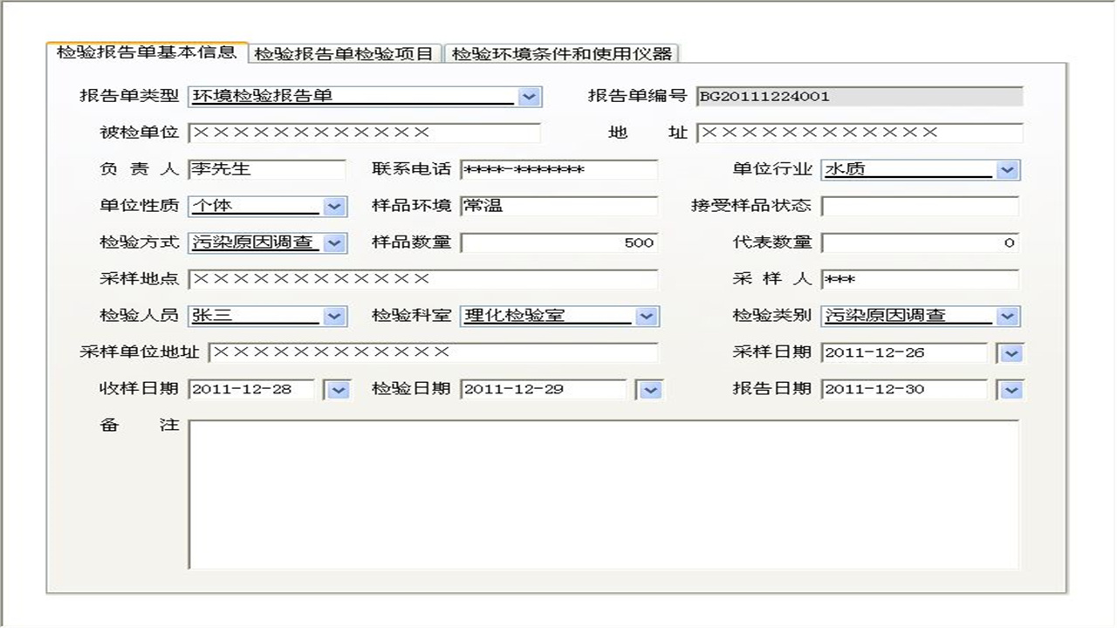
Task: Open the 检验方式 dropdown showing 污染原因调查
Action: pos(334,243)
